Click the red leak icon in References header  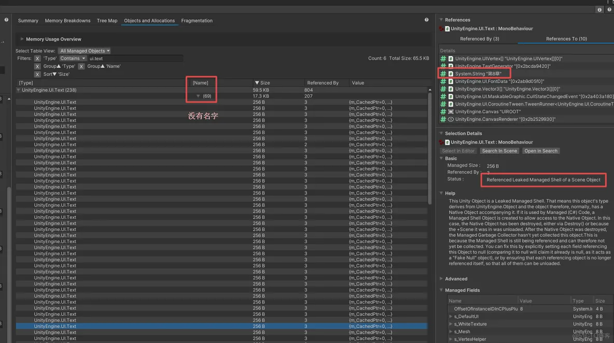[x=442, y=29]
